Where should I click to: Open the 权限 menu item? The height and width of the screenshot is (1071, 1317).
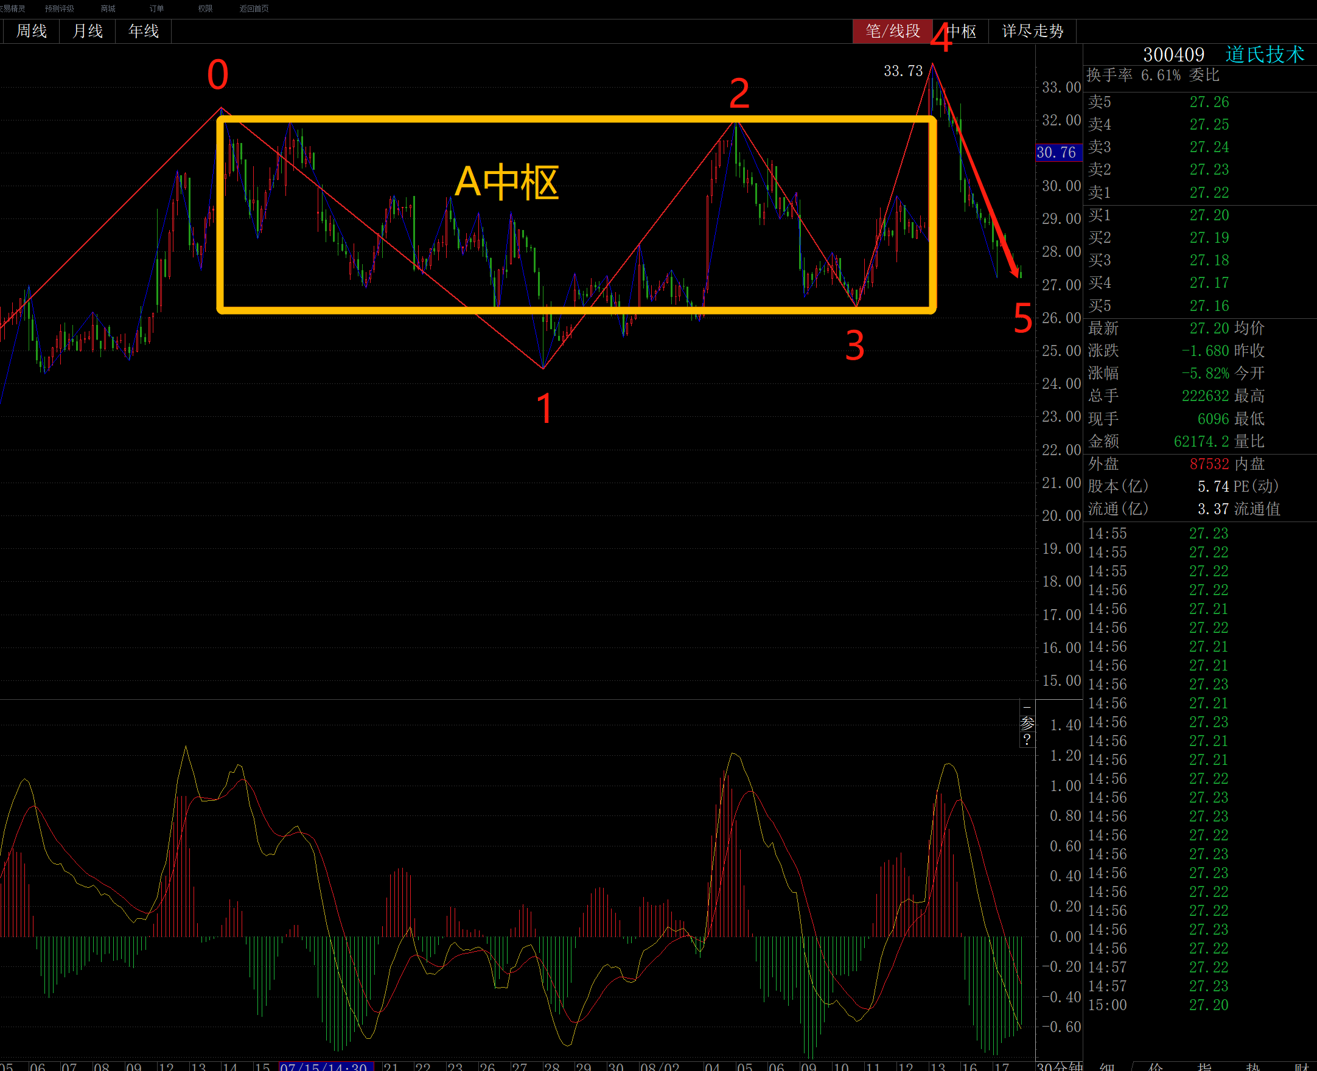point(206,9)
